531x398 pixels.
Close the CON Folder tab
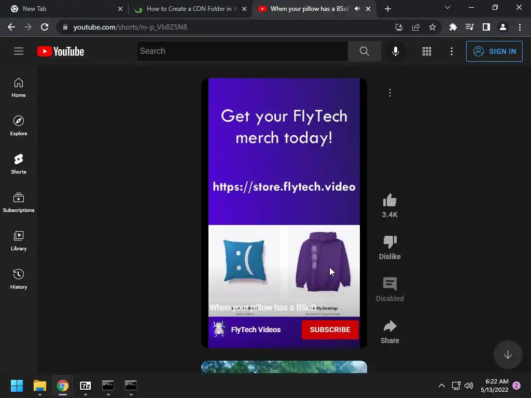click(244, 9)
